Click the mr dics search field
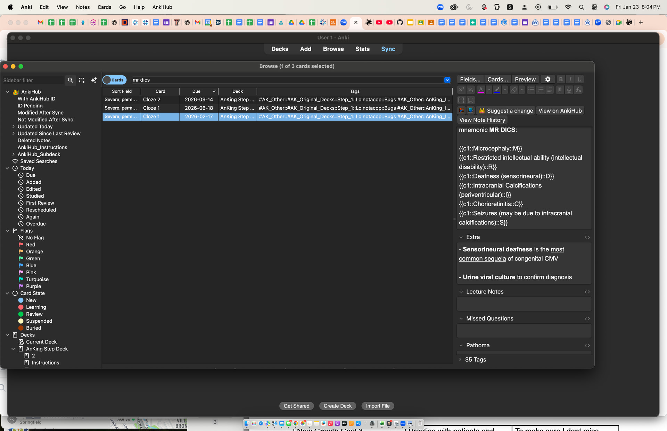Screen dimensions: 667x431 (285, 80)
